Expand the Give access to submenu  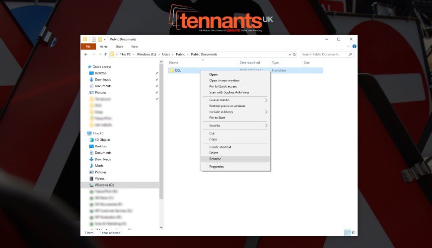point(235,100)
